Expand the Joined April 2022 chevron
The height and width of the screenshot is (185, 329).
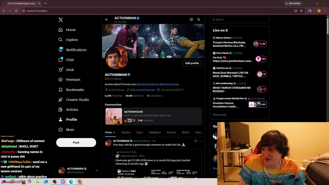[183, 90]
